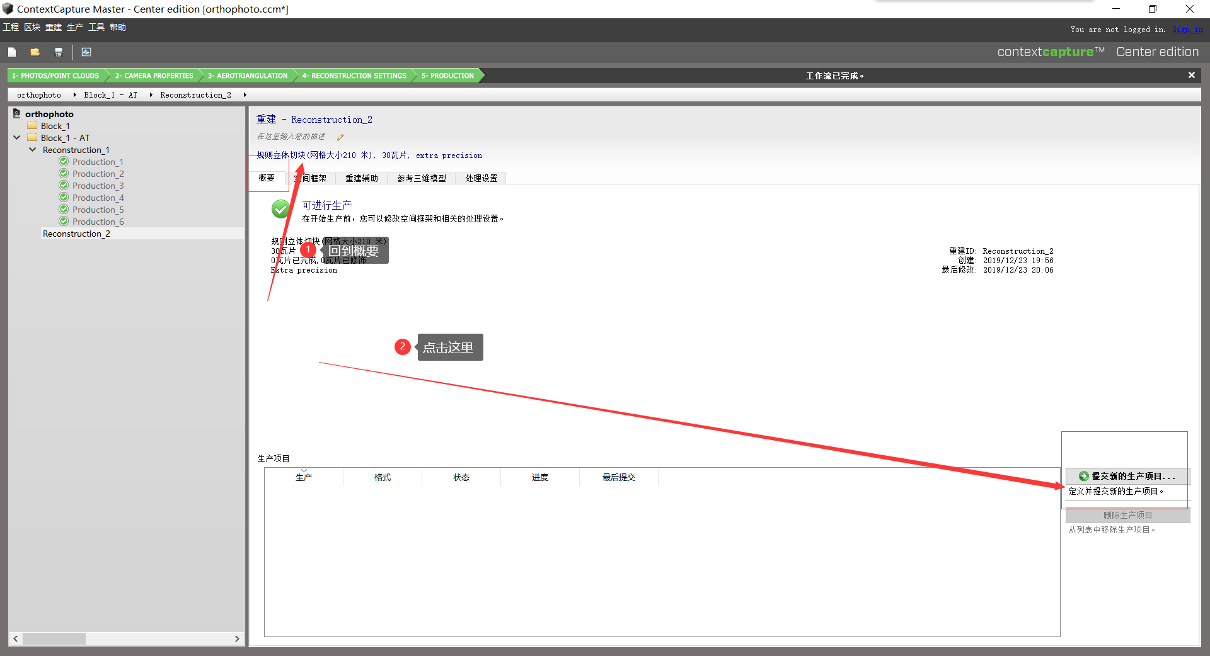
Task: Click the green check icon of Production_1
Action: click(64, 162)
